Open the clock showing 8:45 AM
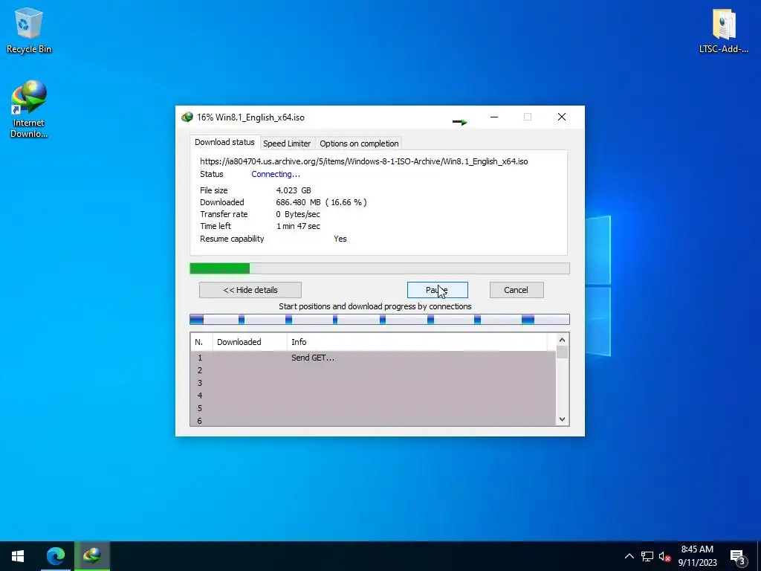Screen dimensions: 761x571 point(697,556)
